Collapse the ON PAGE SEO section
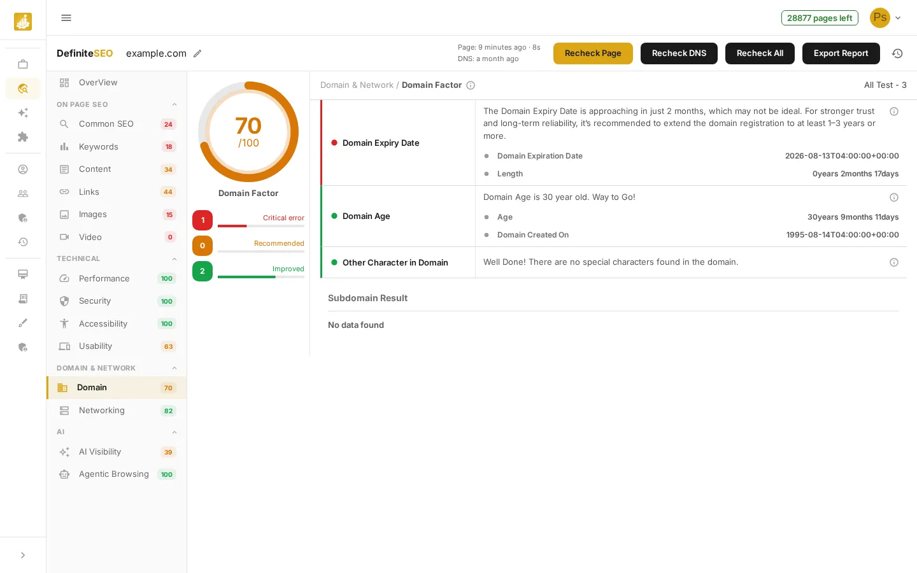Viewport: 917px width, 573px height. [x=174, y=104]
